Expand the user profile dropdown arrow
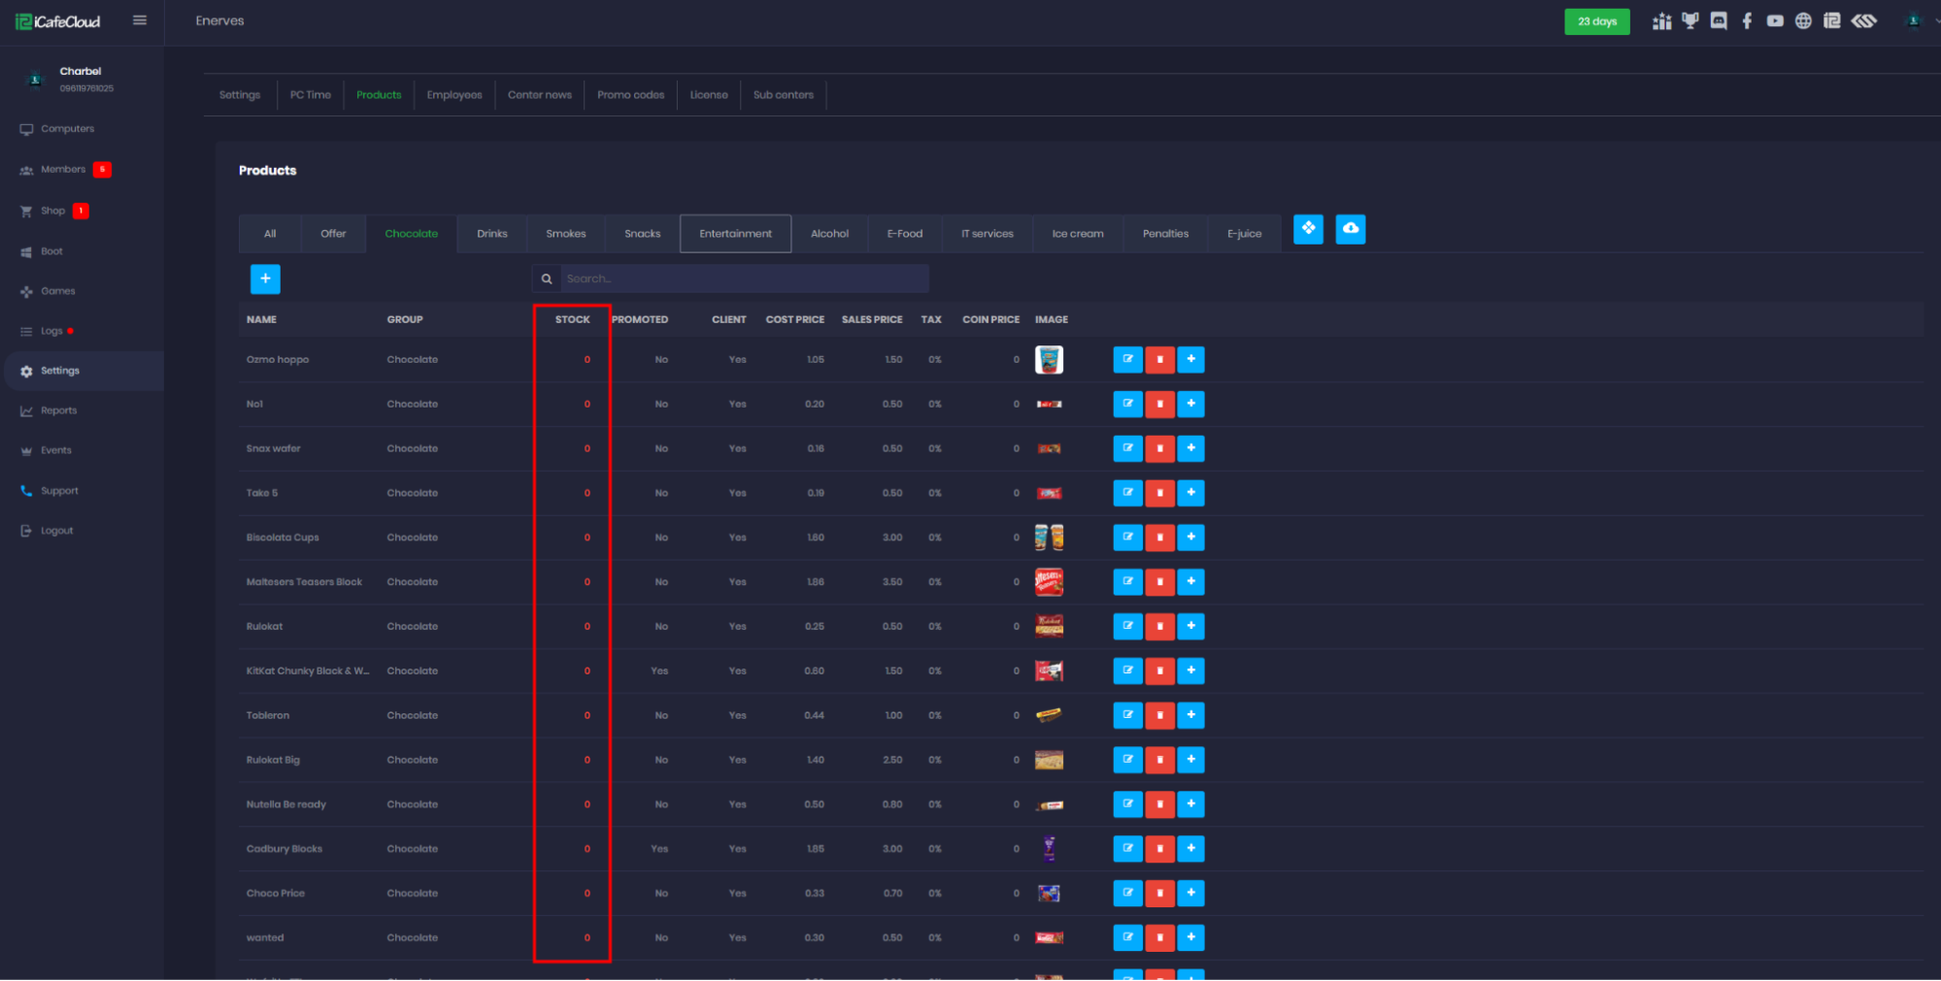The height and width of the screenshot is (981, 1941). (x=1936, y=21)
